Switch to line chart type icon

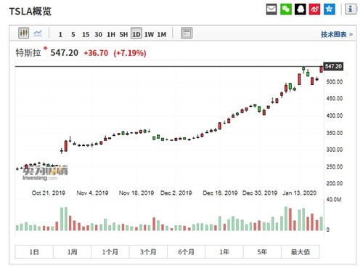38,33
